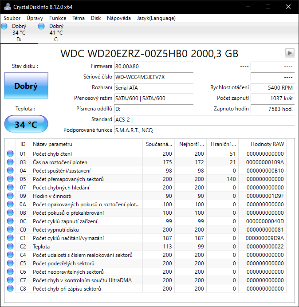Open the Soubor menu

coord(12,18)
